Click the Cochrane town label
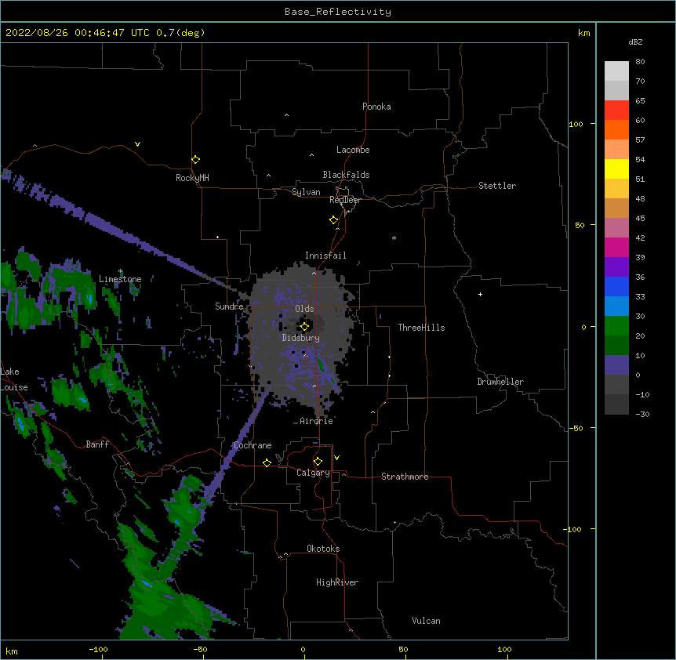The width and height of the screenshot is (676, 660). pos(253,445)
